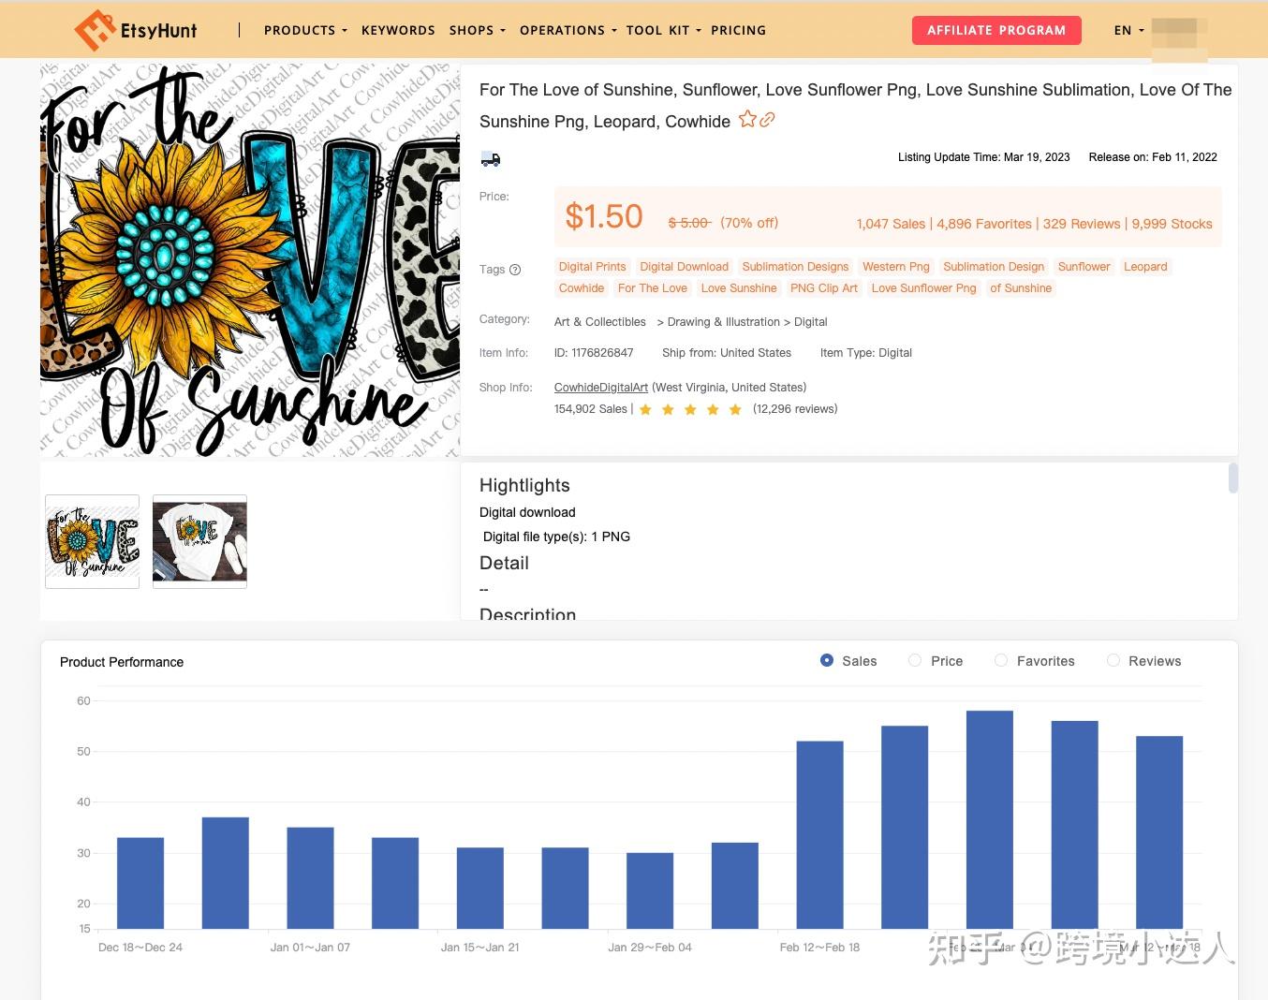The height and width of the screenshot is (1000, 1268).
Task: Click the link chain icon beside the title
Action: coord(767,120)
